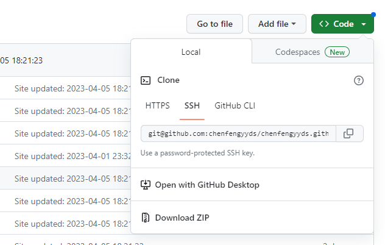The image size is (385, 245).
Task: Click the Add file button label
Action: pyautogui.click(x=273, y=24)
